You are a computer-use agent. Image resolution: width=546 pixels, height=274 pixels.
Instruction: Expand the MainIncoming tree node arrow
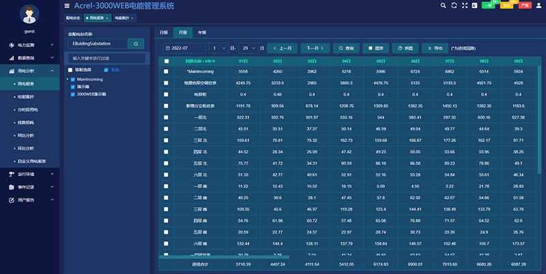pos(68,79)
